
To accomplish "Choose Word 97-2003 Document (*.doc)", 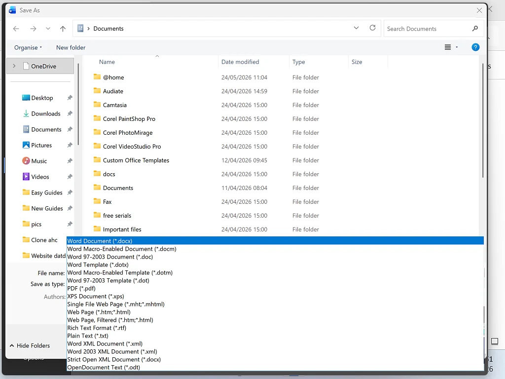I will coord(275,257).
